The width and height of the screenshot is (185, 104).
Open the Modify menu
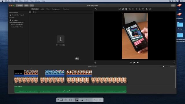pyautogui.click(x=26, y=1)
